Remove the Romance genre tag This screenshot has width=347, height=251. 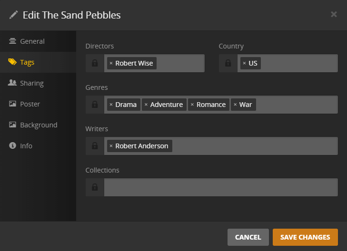(x=192, y=105)
